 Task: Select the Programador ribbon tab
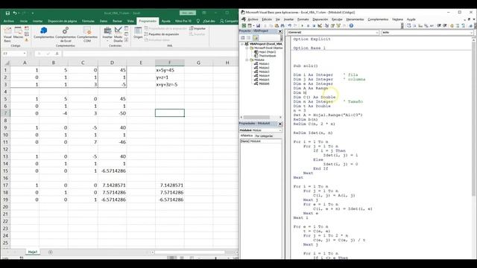(148, 21)
